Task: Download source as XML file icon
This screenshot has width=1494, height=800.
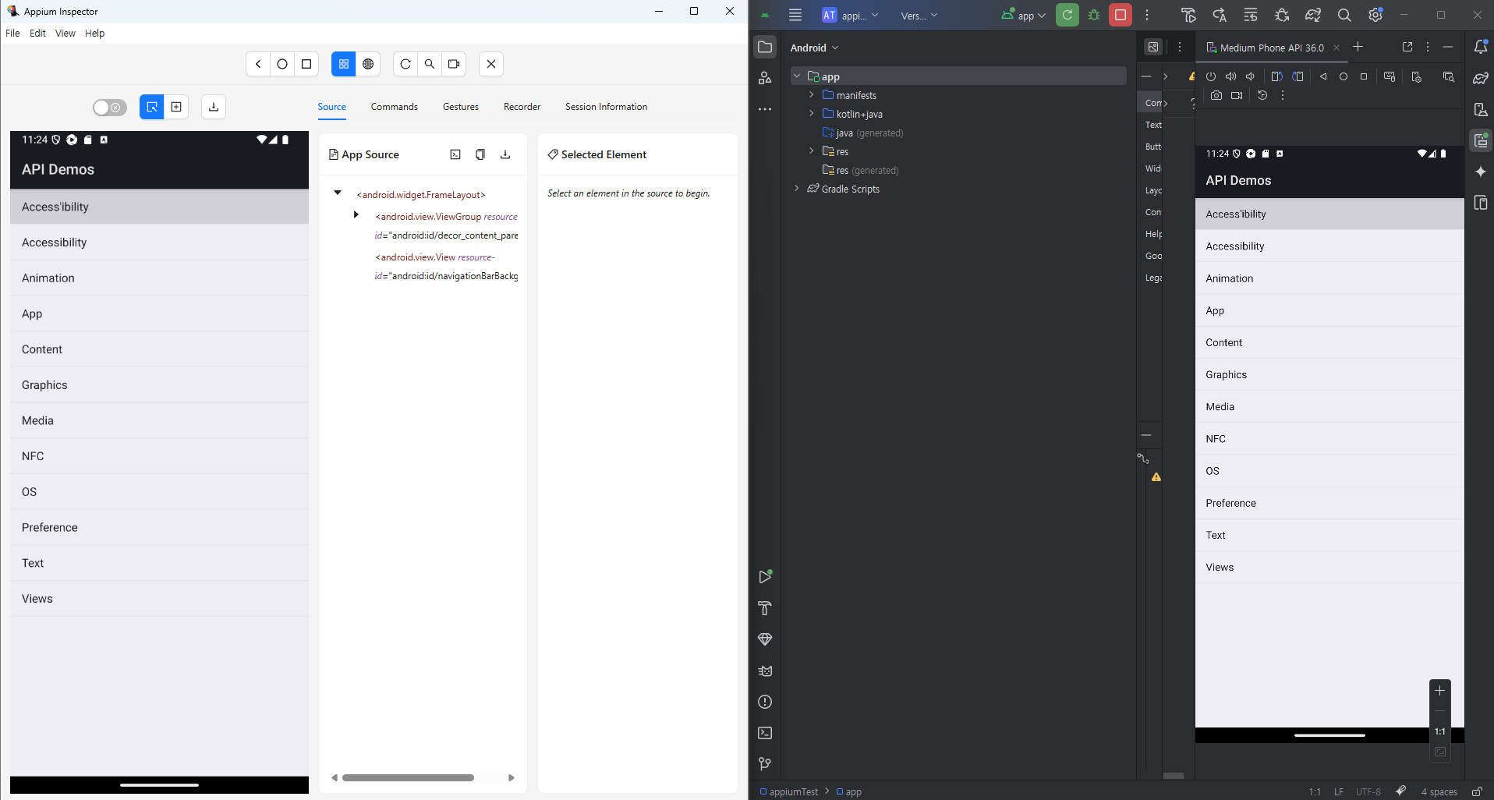Action: (505, 154)
